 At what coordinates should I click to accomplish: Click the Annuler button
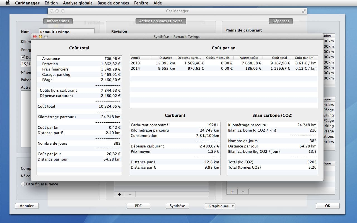27,206
